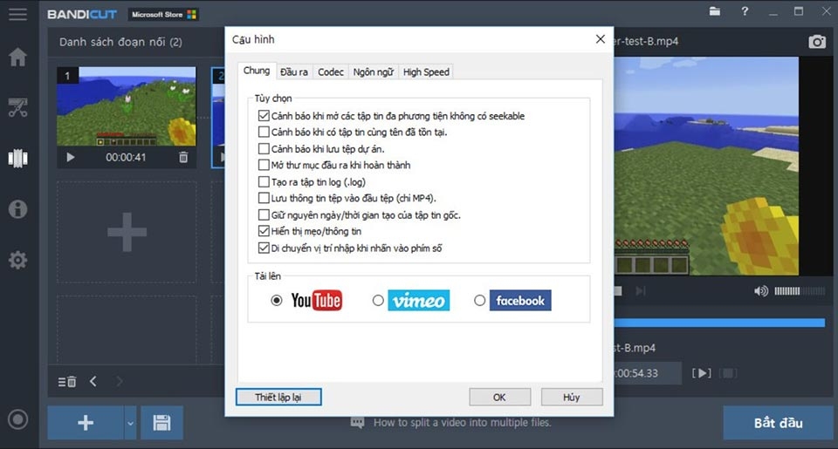Mute the preview with the speaker icon

point(760,291)
